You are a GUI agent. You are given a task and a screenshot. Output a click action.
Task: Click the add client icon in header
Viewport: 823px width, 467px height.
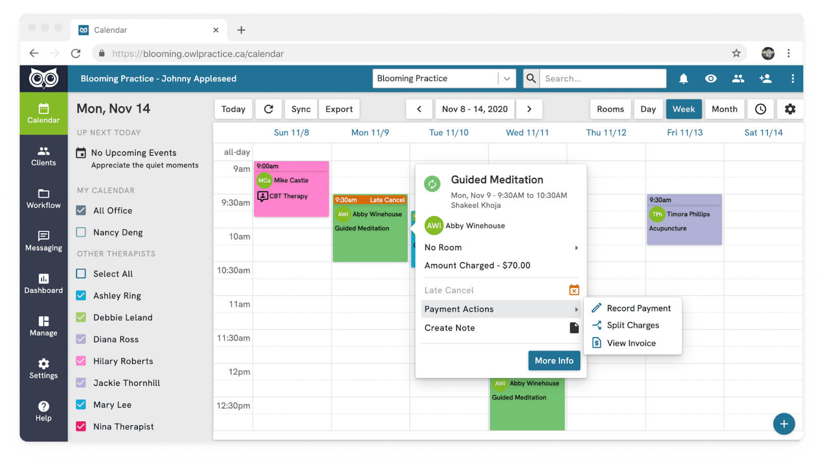coord(765,79)
